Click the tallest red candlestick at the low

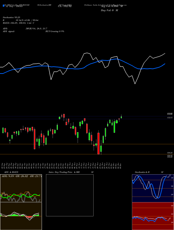(x=98, y=144)
